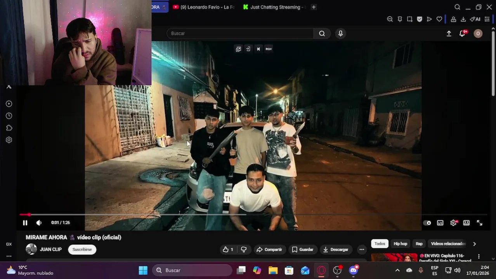The height and width of the screenshot is (279, 496).
Task: Click the taskbar Buscar search box
Action: click(192, 270)
